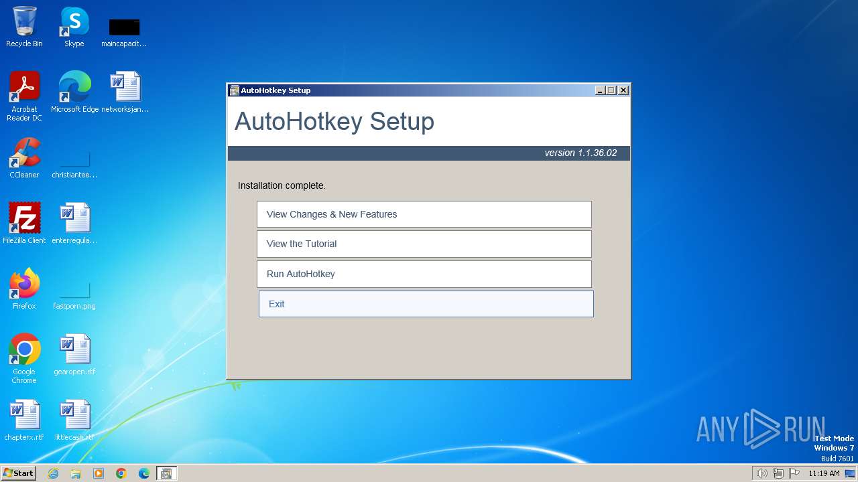Image resolution: width=858 pixels, height=482 pixels.
Task: Open chapterx.rtf document
Action: point(24,420)
